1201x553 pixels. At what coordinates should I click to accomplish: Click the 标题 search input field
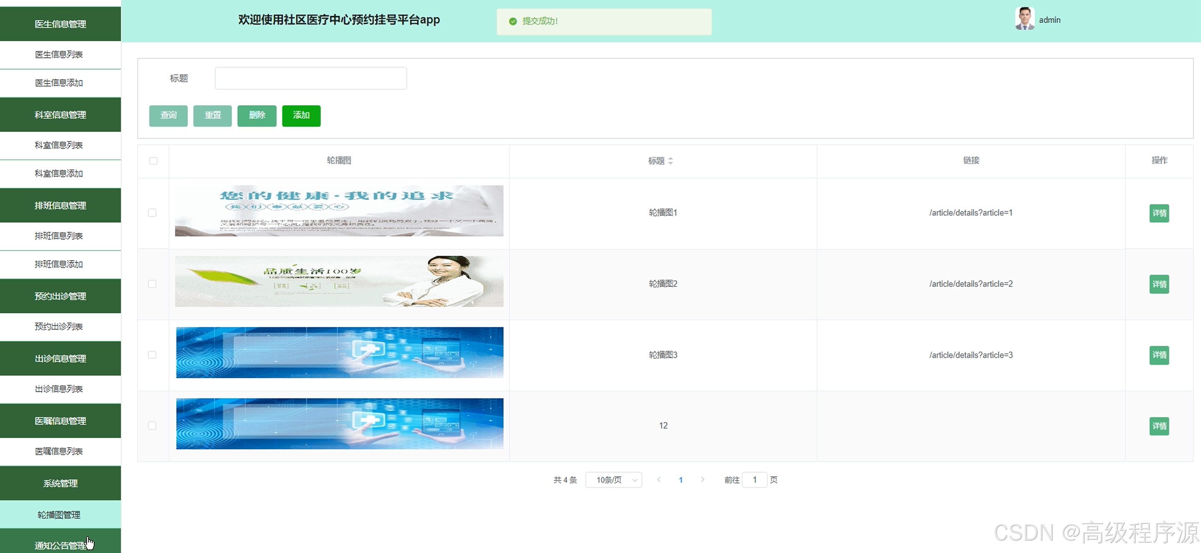(x=310, y=78)
